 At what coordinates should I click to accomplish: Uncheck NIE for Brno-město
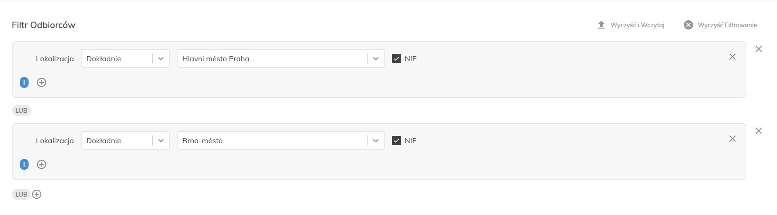397,140
